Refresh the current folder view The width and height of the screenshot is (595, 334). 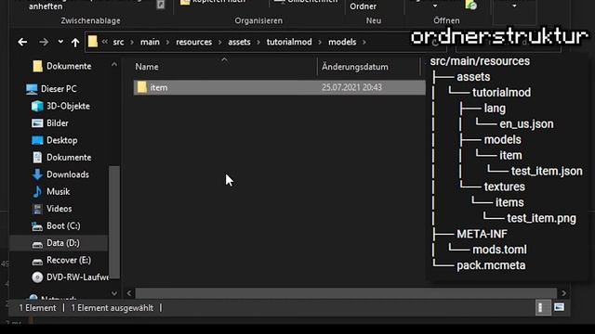[435, 43]
